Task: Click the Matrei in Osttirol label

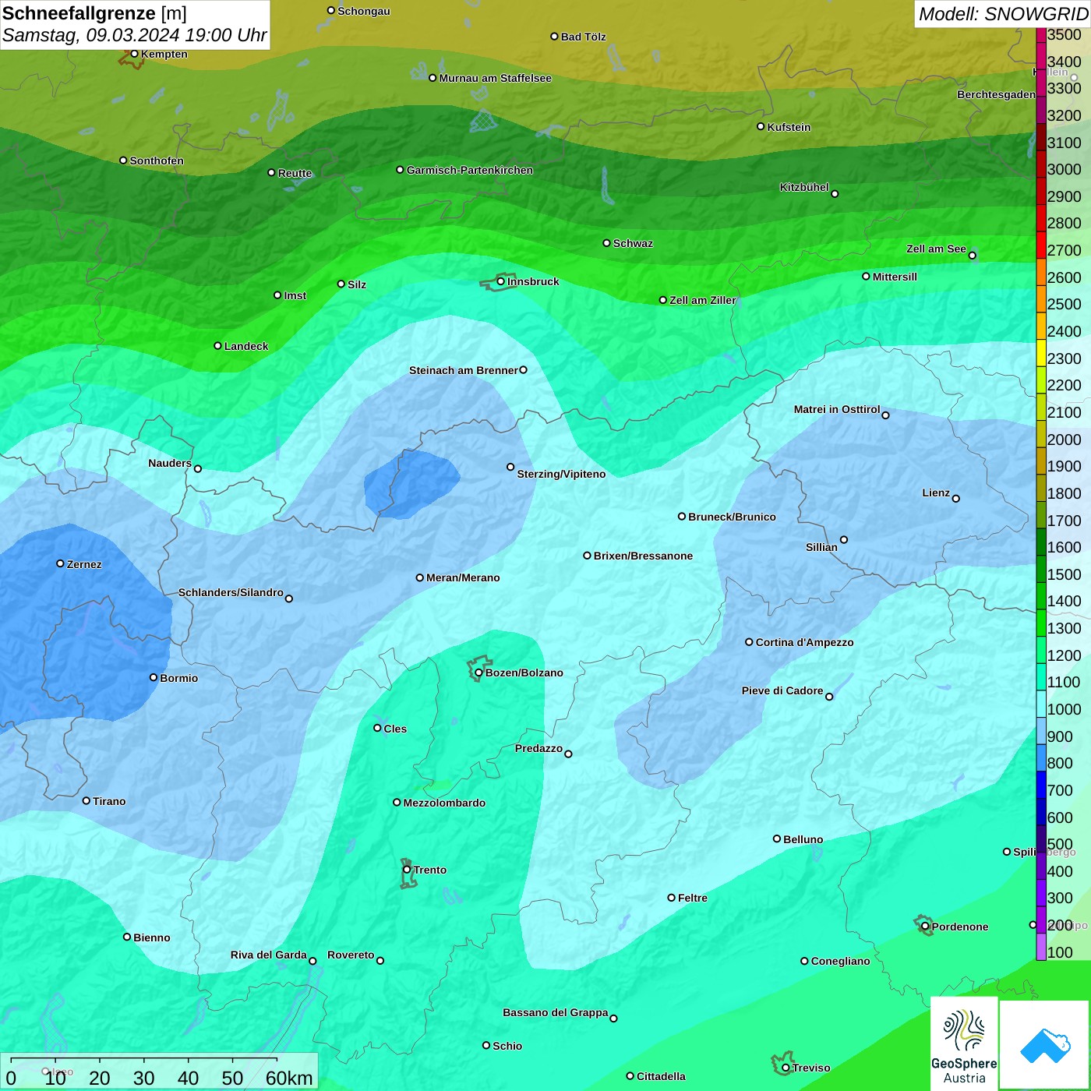Action: [837, 409]
